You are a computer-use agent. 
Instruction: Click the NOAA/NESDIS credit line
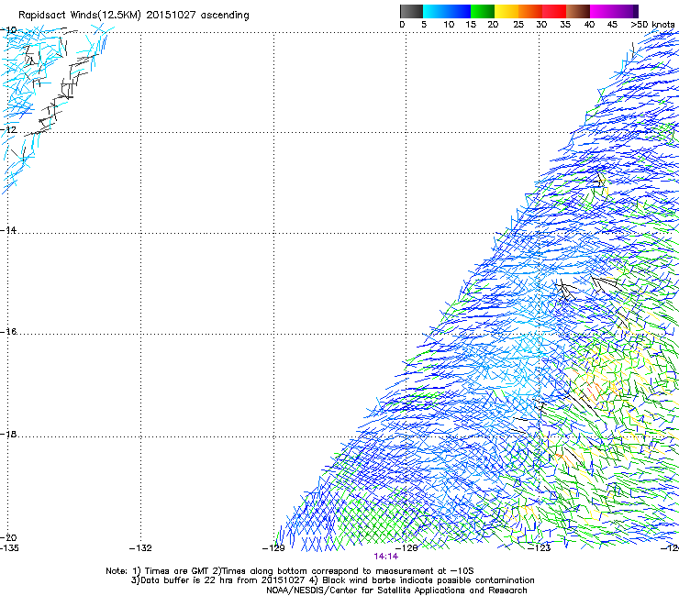(x=396, y=590)
